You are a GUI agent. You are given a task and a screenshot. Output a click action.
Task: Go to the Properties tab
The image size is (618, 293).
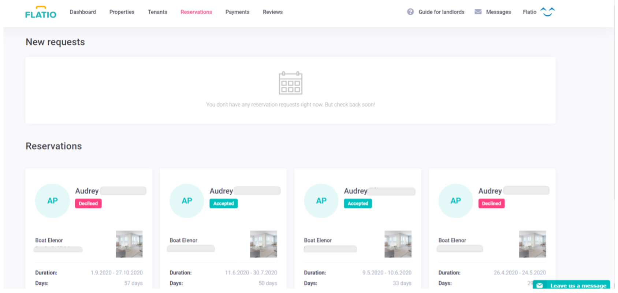[x=122, y=12]
